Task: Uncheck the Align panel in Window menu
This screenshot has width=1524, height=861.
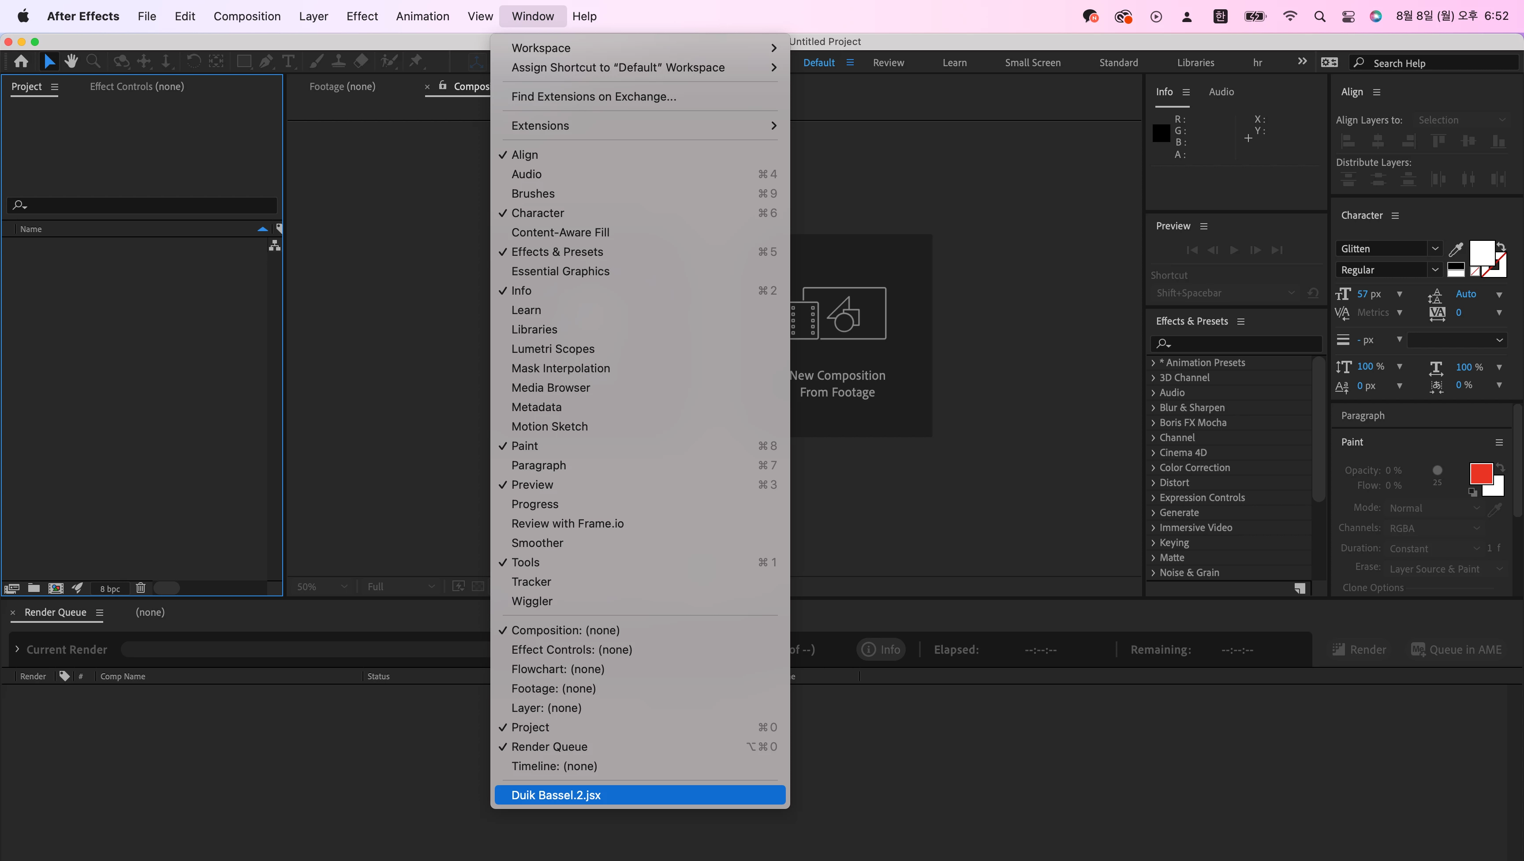Action: click(x=525, y=154)
